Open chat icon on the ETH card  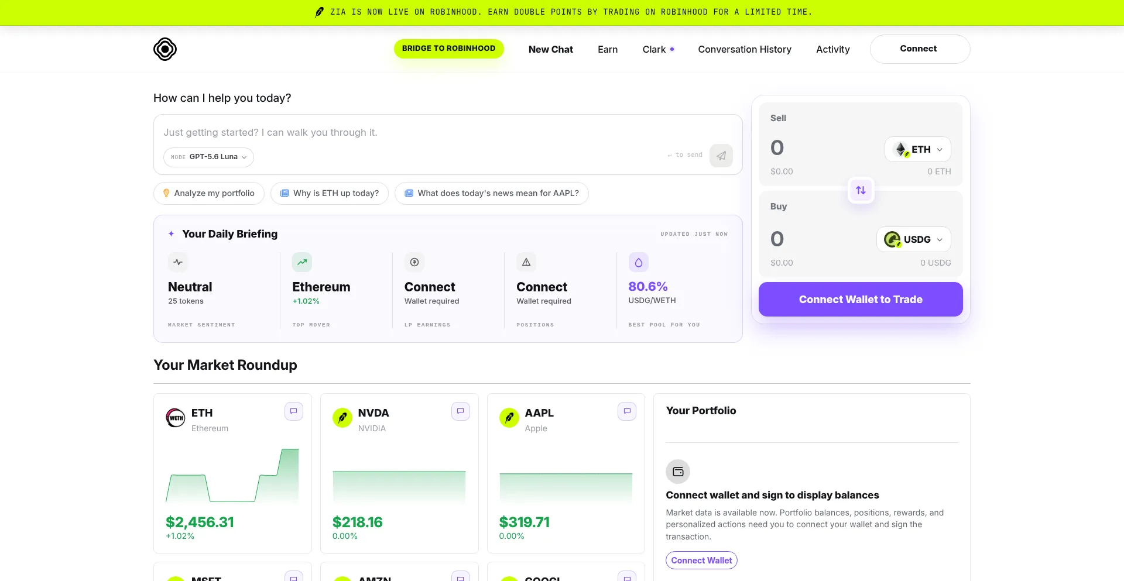[x=294, y=411]
